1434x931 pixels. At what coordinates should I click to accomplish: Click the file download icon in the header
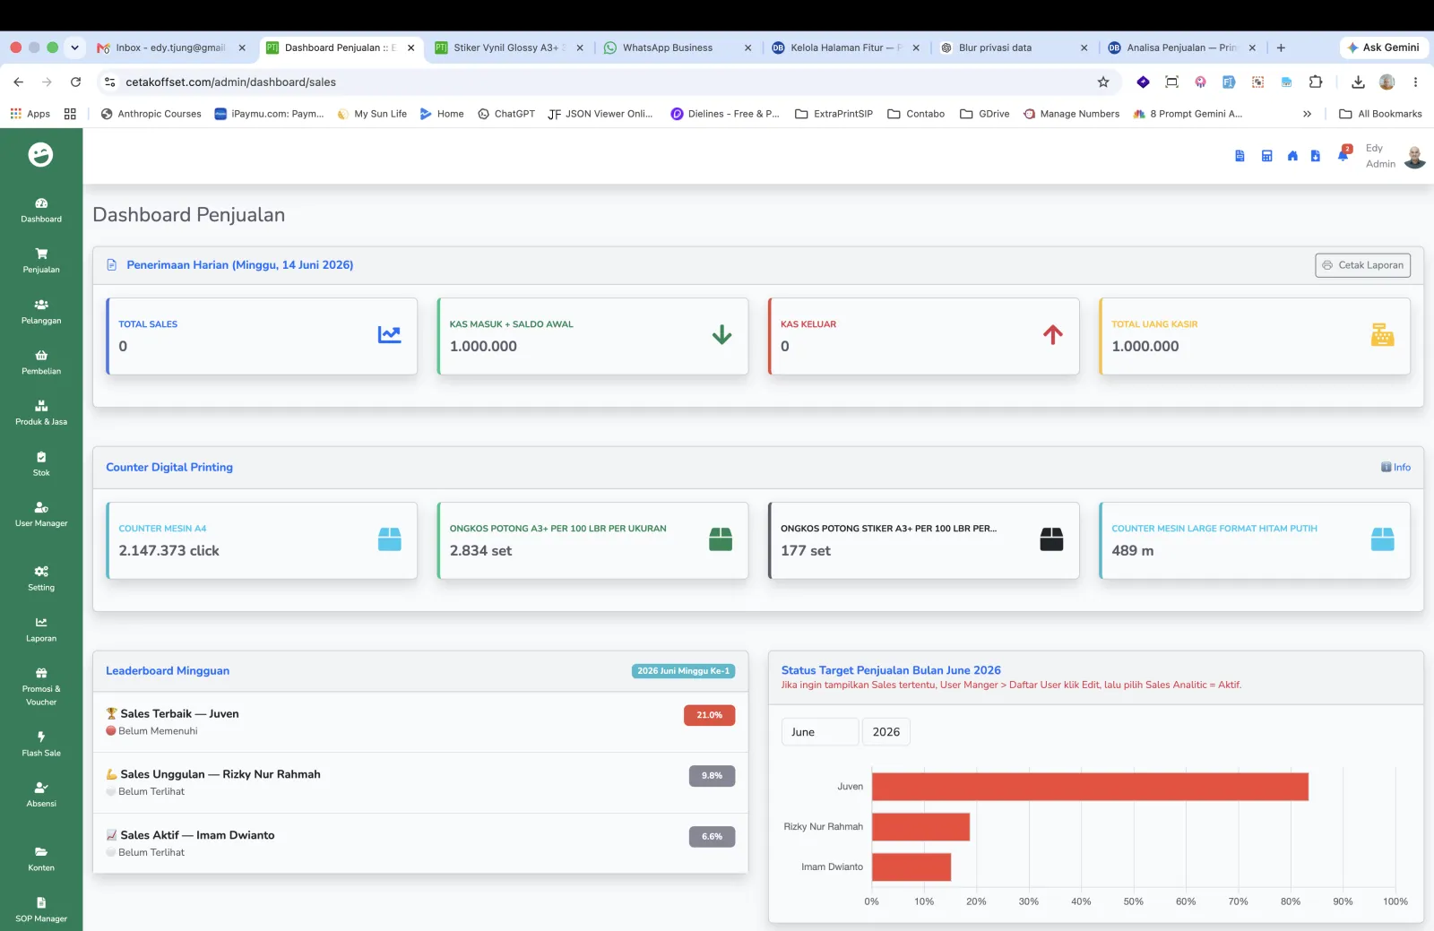1316,156
